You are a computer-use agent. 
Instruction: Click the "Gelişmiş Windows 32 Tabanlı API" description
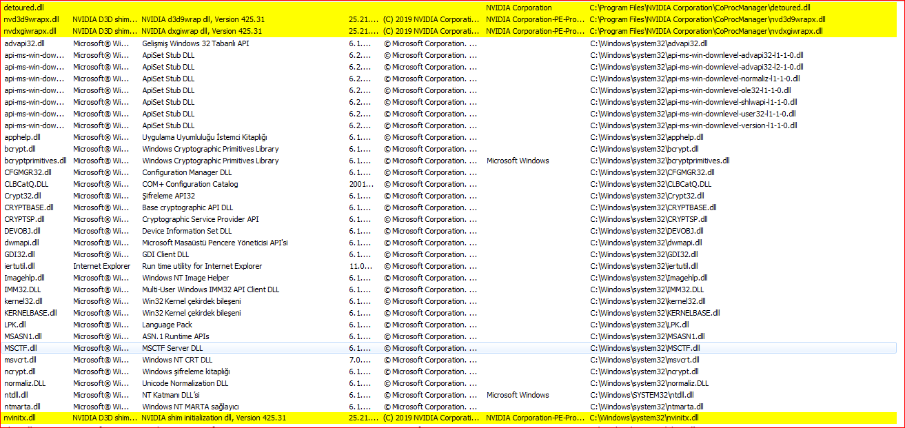(x=196, y=43)
